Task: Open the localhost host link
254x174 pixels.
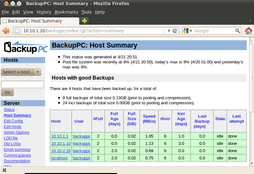Action: pyautogui.click(x=59, y=158)
